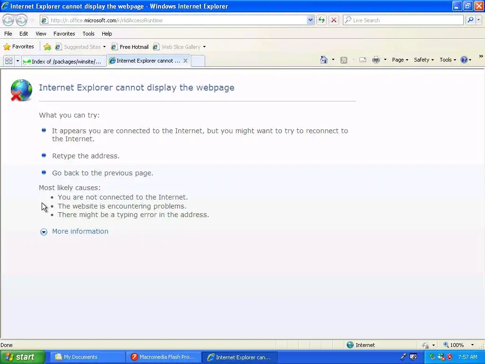Viewport: 485px width, 364px height.
Task: Click the Refresh page icon
Action: point(322,20)
